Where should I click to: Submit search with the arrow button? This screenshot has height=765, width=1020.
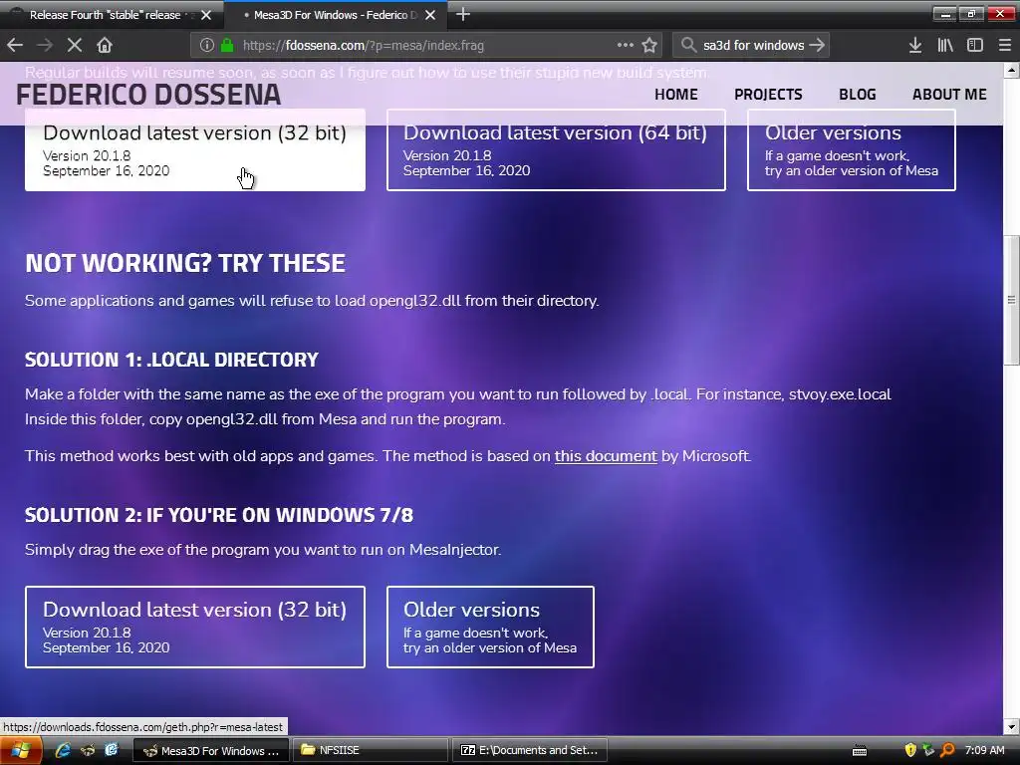(817, 45)
